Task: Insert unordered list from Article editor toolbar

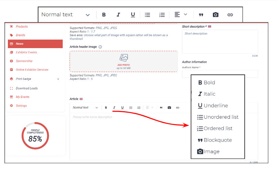Action: pos(131,107)
